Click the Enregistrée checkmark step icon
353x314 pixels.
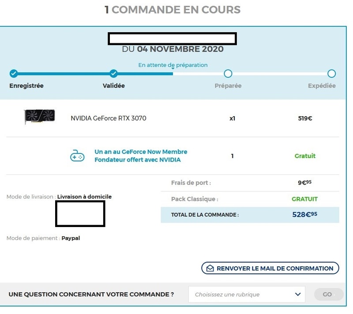[x=14, y=74]
